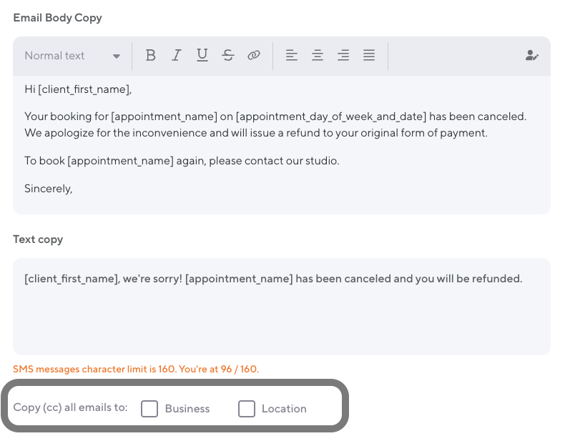Align email text to the left

[292, 56]
